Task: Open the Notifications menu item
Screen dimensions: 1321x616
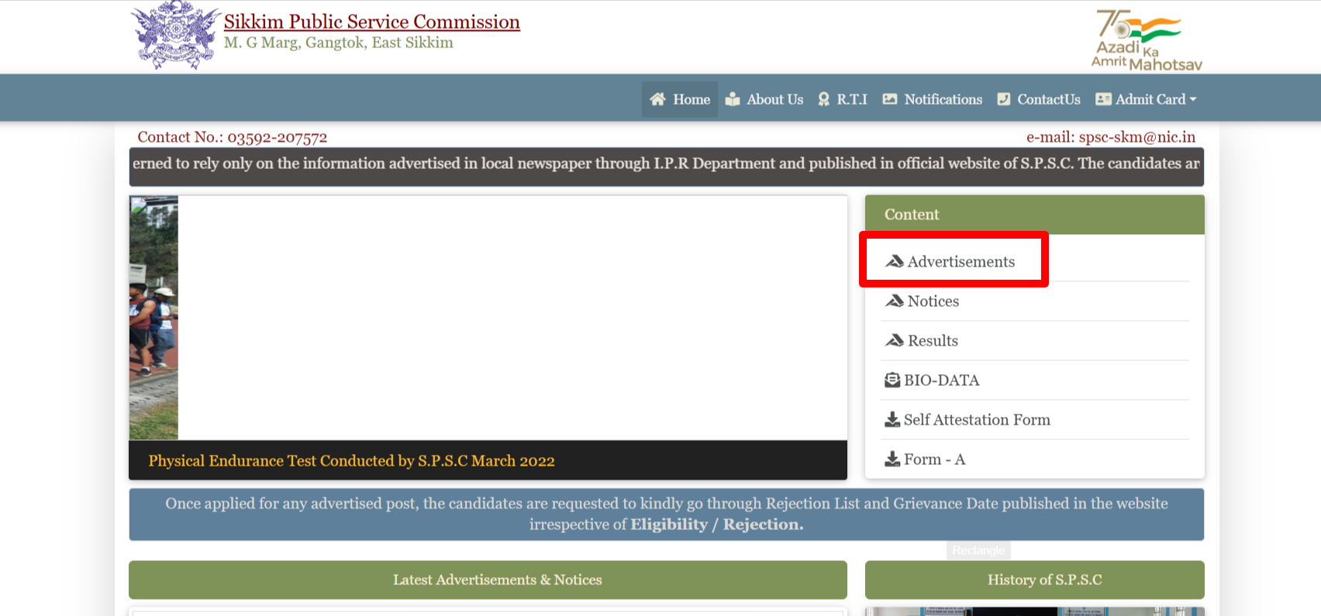Action: tap(943, 99)
